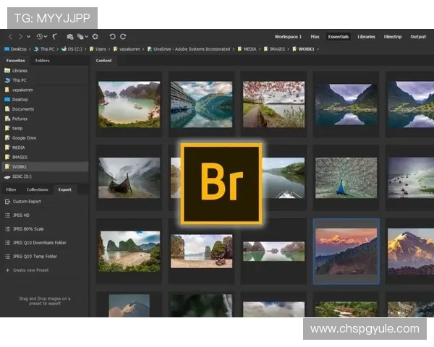434x347 pixels.
Task: Expand the Refine dropdown arrow
Action: click(x=87, y=37)
